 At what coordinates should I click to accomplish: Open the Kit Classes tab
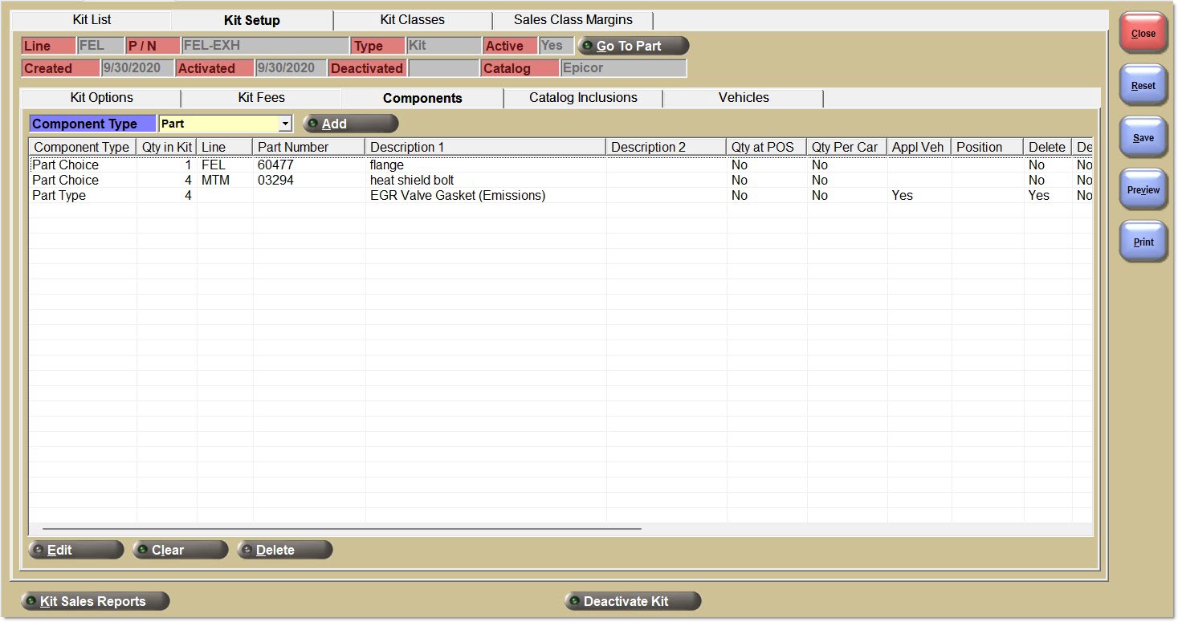click(412, 19)
